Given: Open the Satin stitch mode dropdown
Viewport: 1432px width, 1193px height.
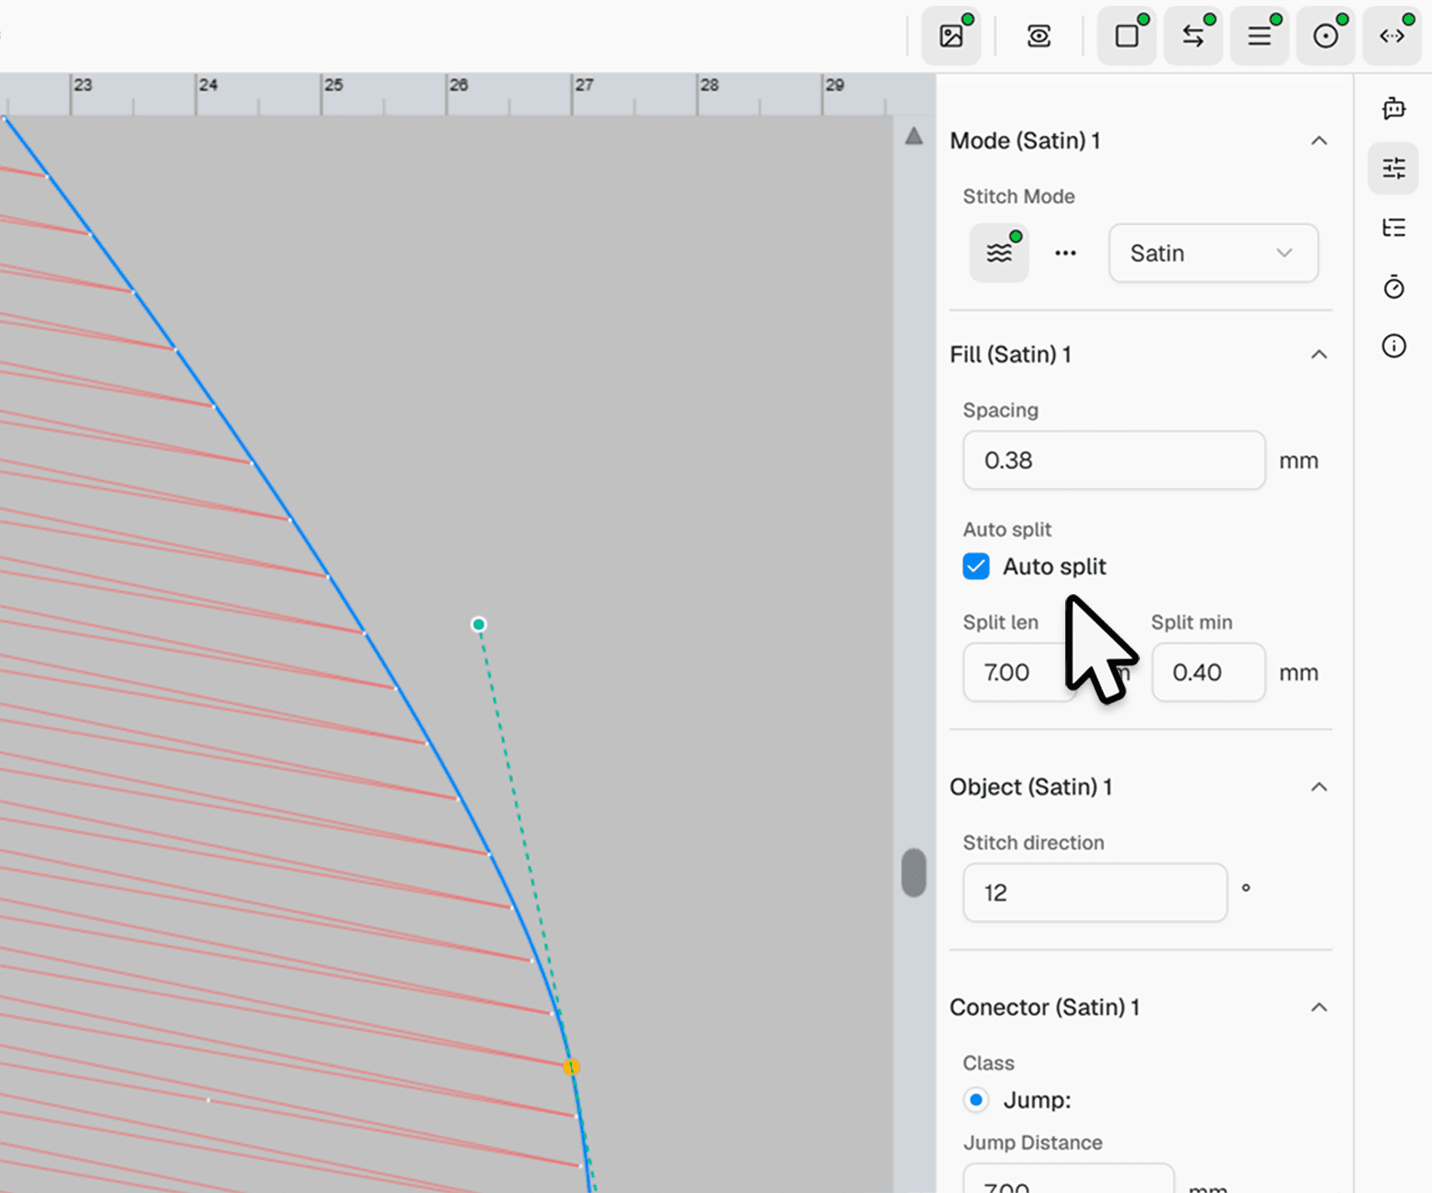Looking at the screenshot, I should coord(1213,253).
